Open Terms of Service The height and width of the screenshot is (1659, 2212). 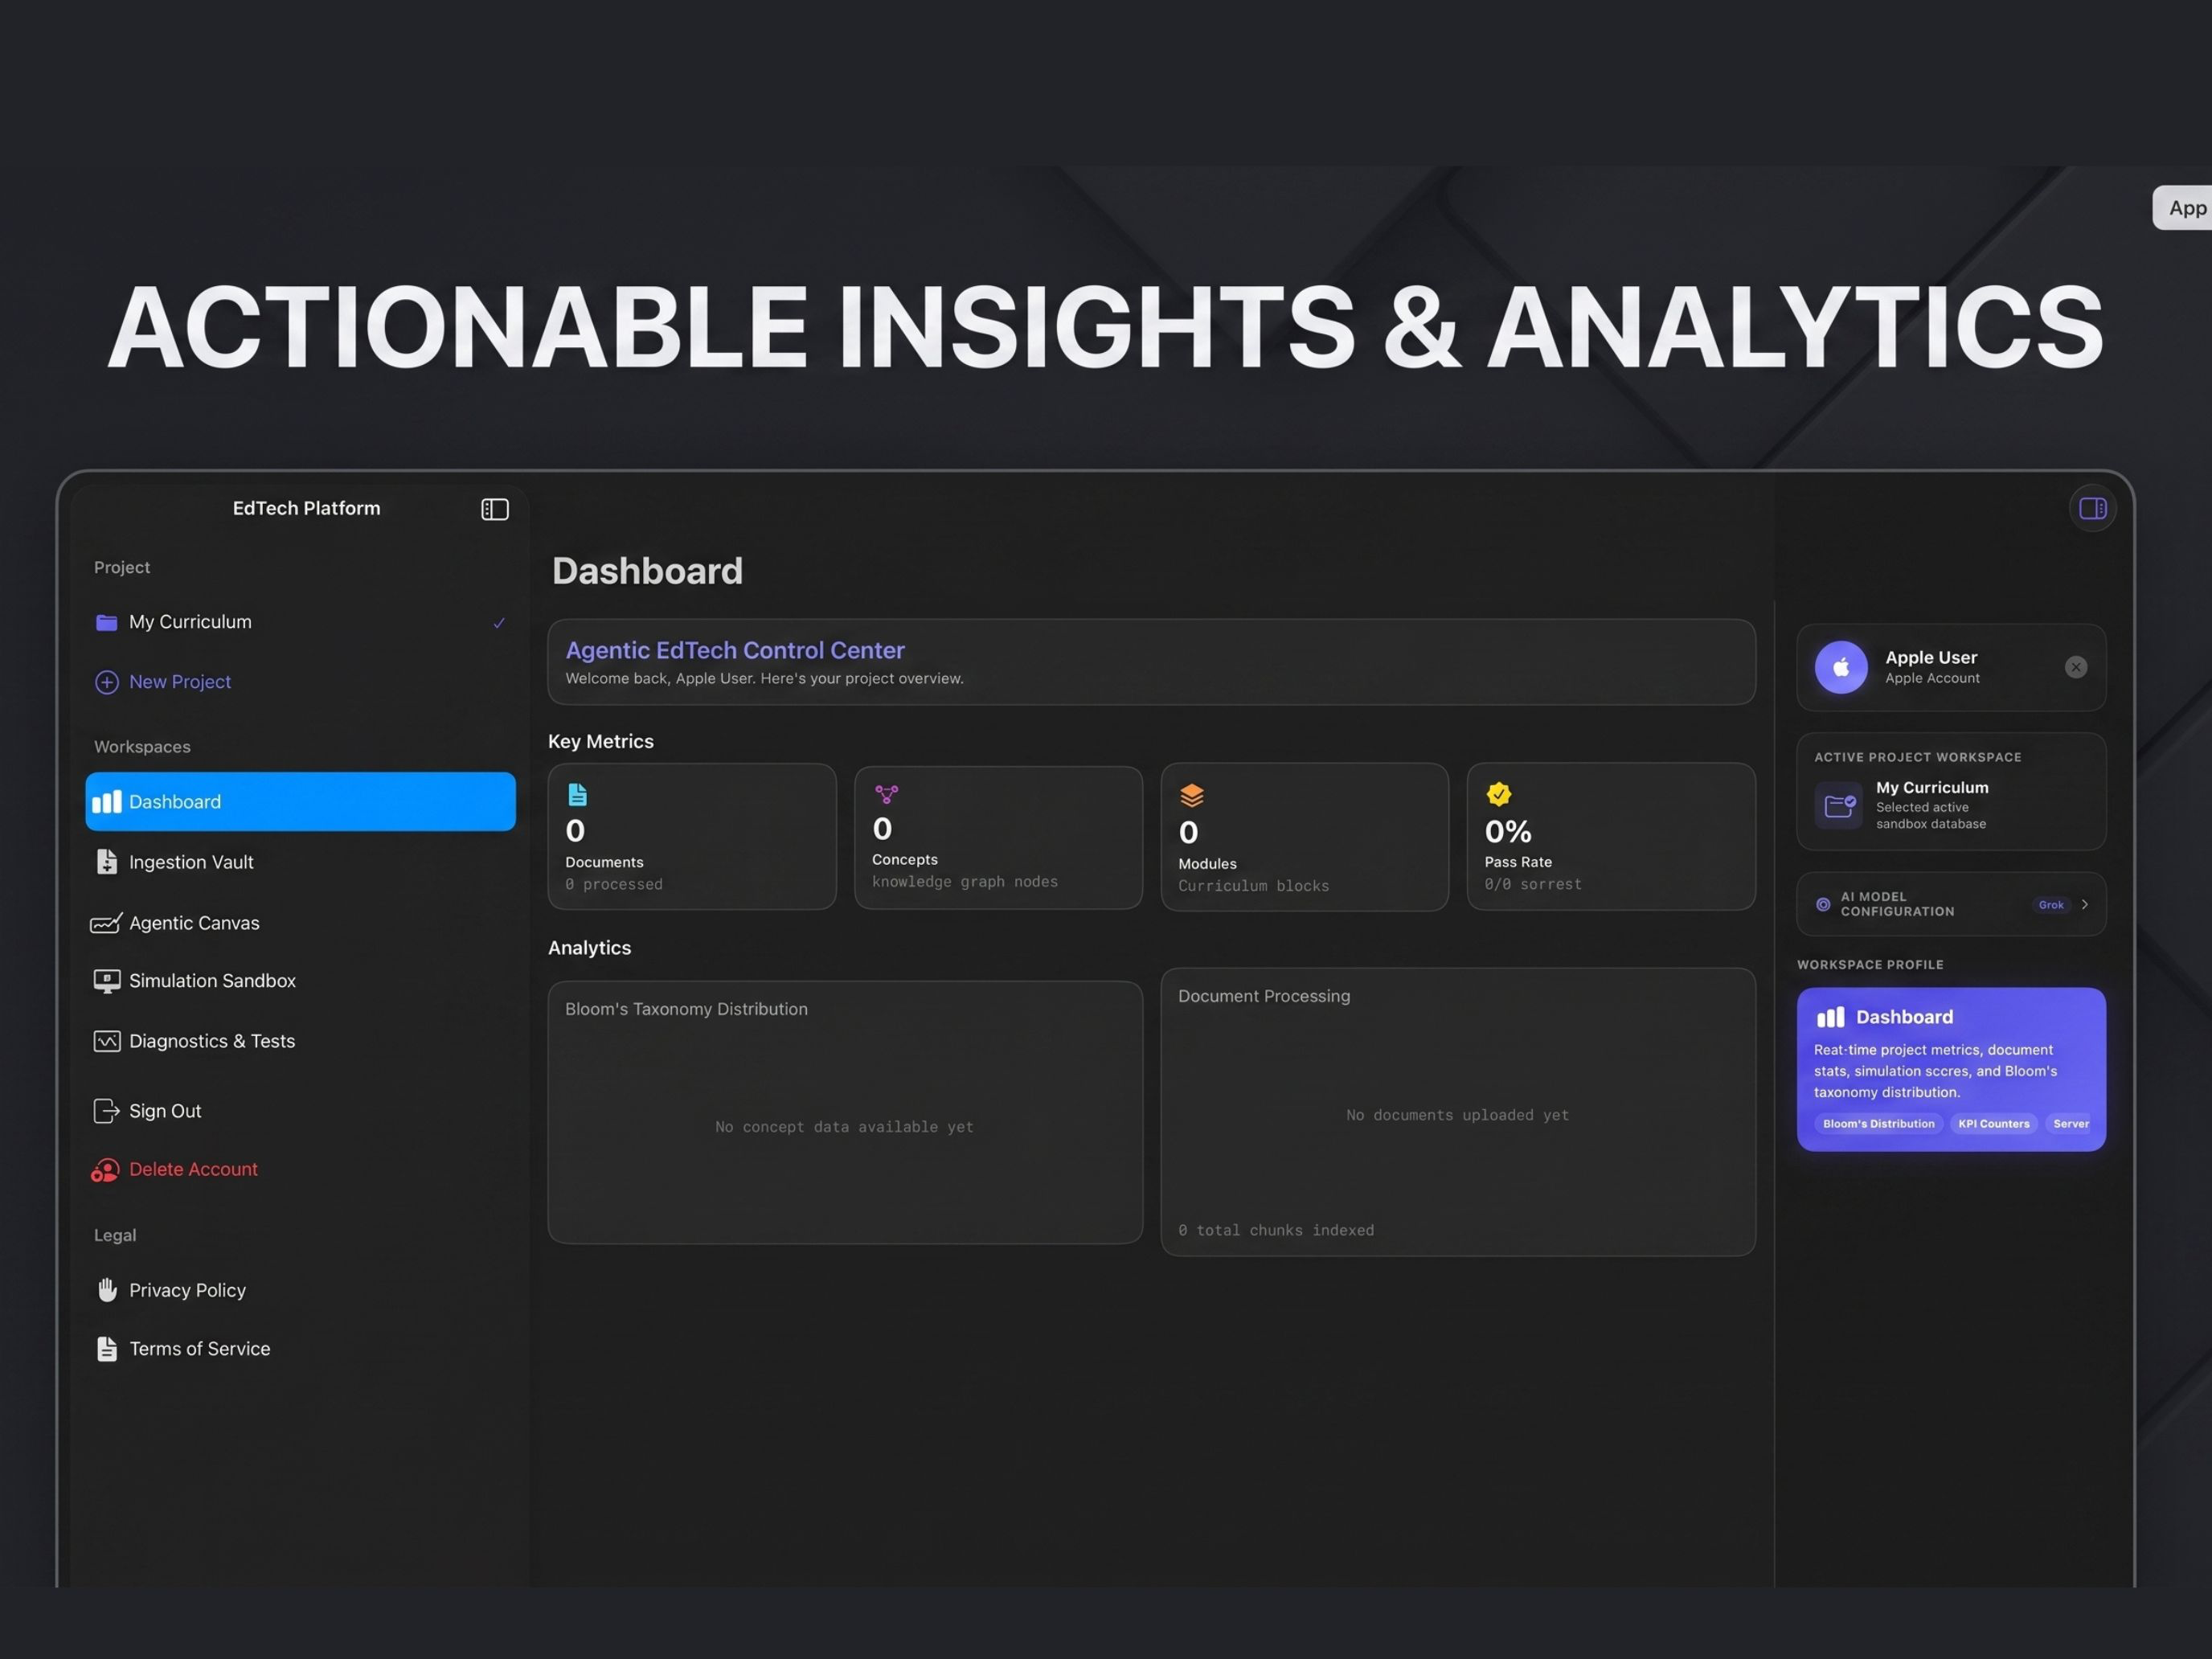199,1349
